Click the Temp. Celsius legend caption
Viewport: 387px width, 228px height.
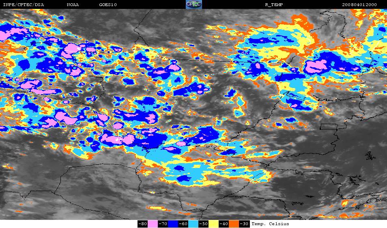270,224
